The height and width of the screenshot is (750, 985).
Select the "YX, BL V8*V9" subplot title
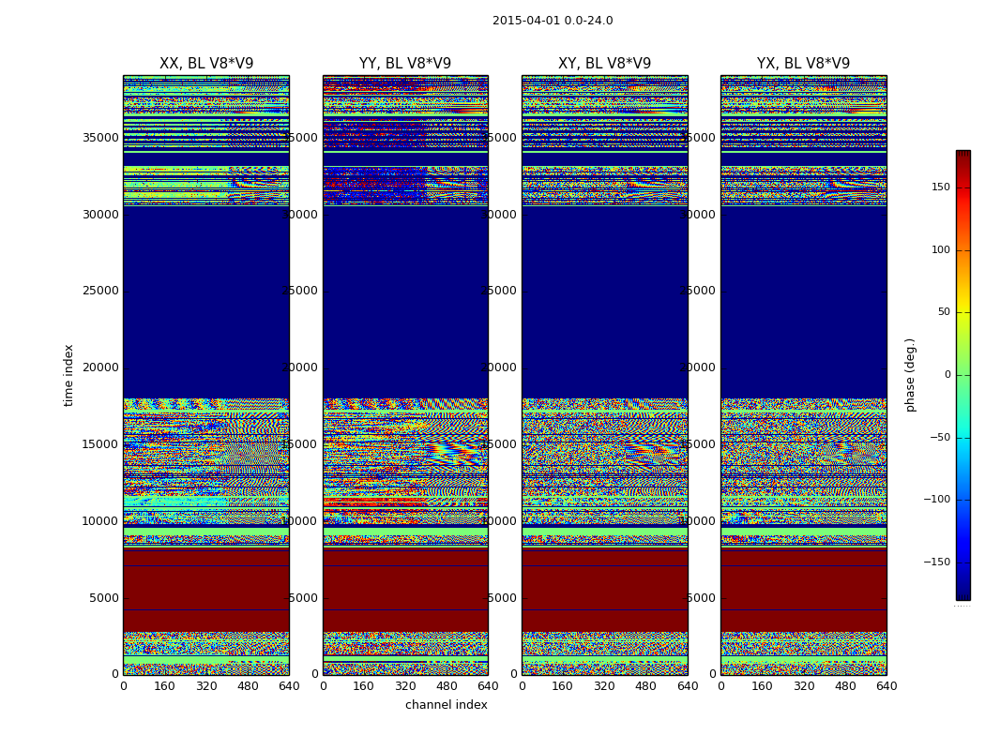[803, 64]
